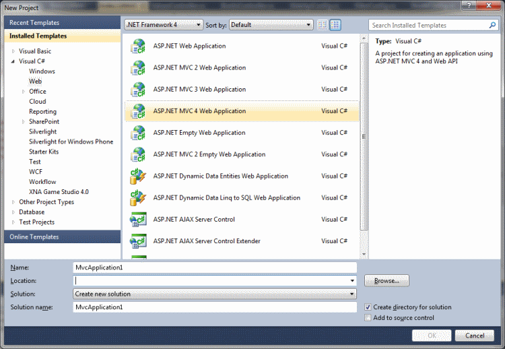Screen dimensions: 505x349
Task: Click the ASP.NET MVC 2 Empty Web Application icon
Action: click(138, 154)
